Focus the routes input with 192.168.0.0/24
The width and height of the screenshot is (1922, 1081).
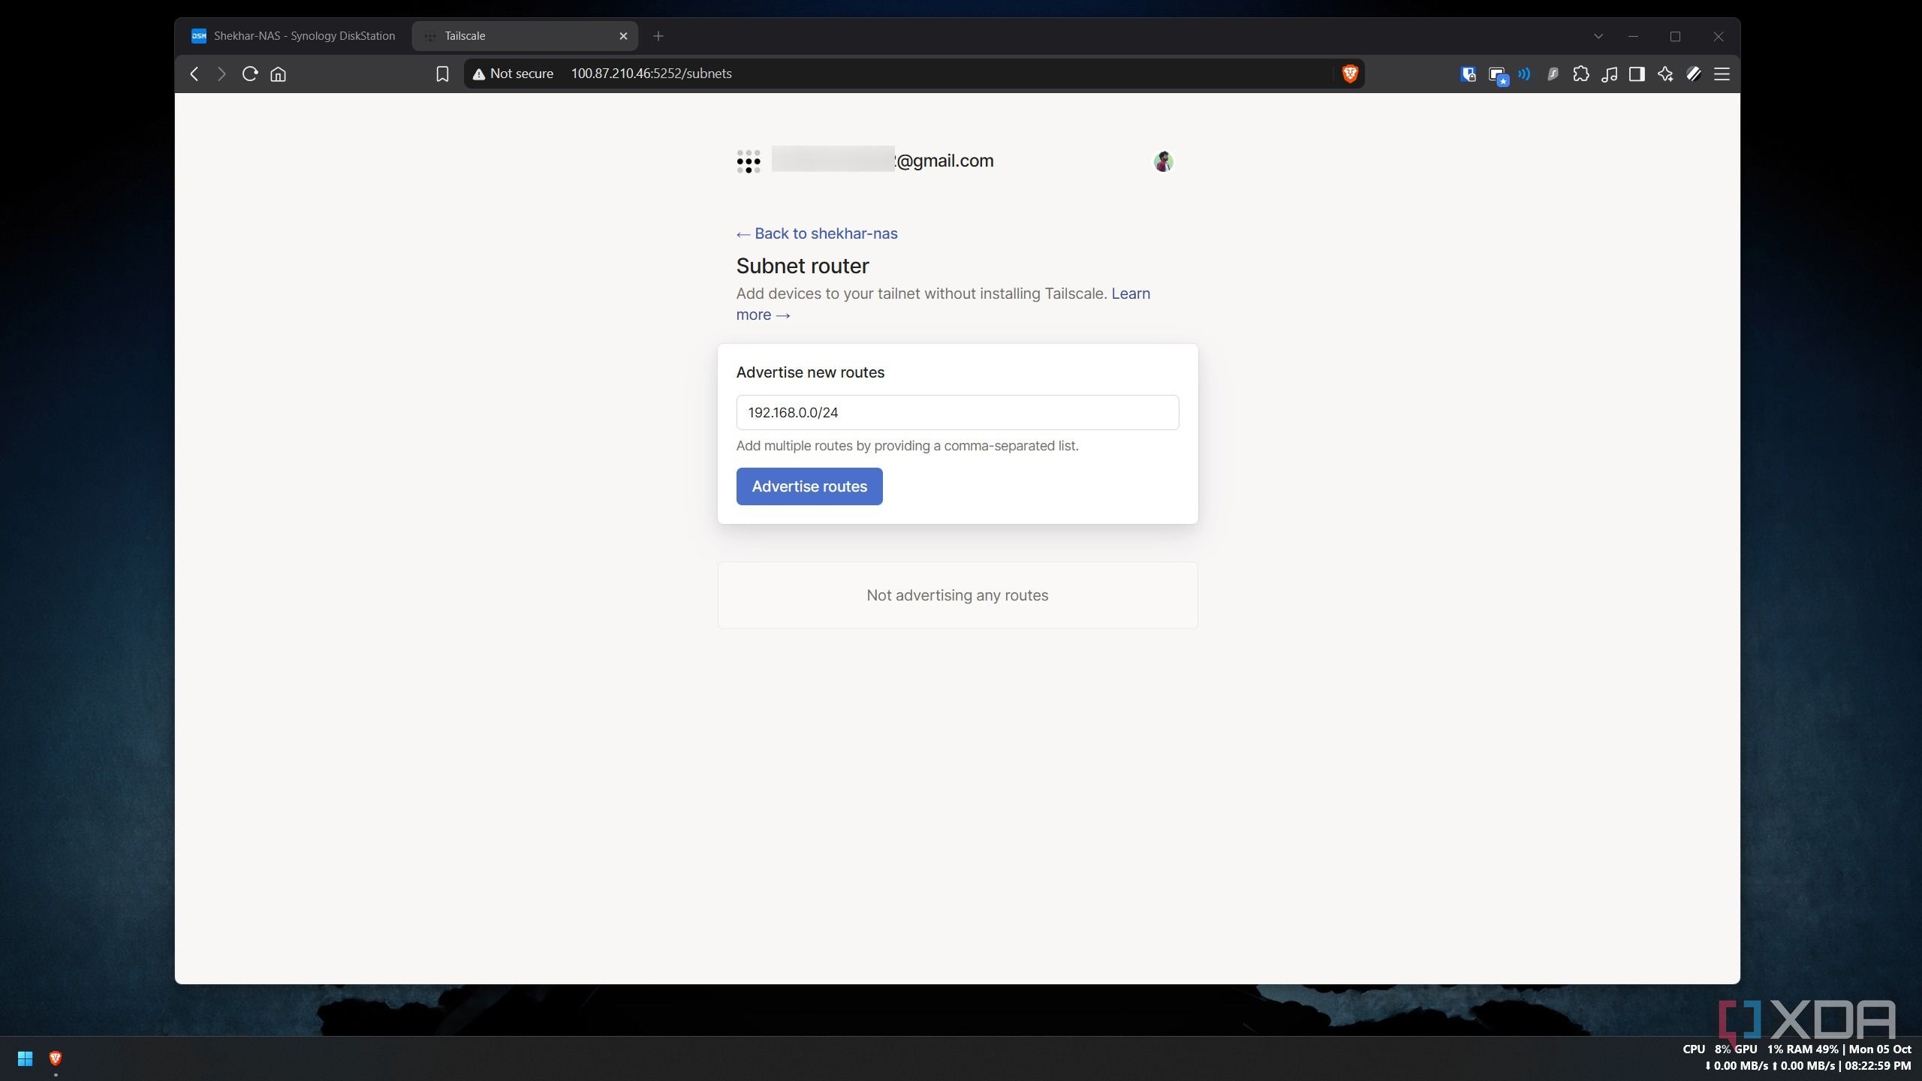click(957, 412)
